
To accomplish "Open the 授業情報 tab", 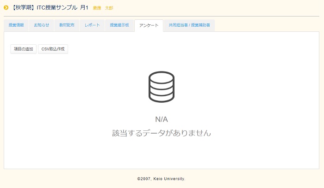I will tap(16, 25).
